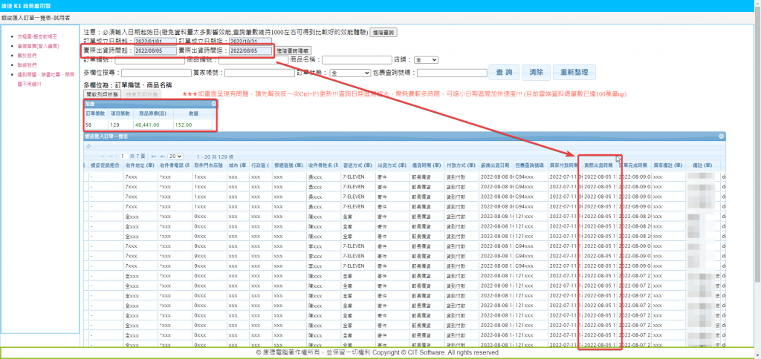Viewport: 761px width, 359px height.
Task: Change rows per page dropdown showing 20
Action: pos(175,157)
